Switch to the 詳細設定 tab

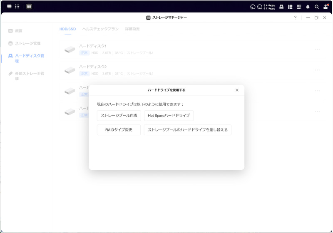point(132,29)
